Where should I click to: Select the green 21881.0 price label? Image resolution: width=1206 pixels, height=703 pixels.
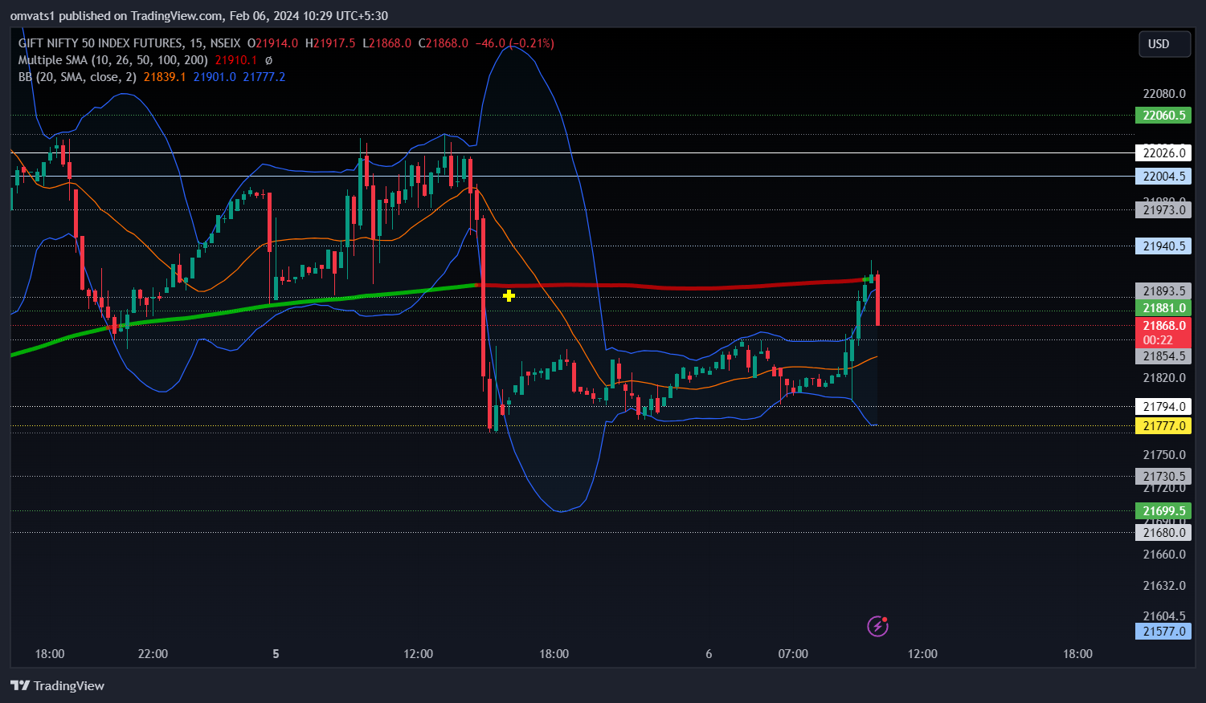[1163, 308]
